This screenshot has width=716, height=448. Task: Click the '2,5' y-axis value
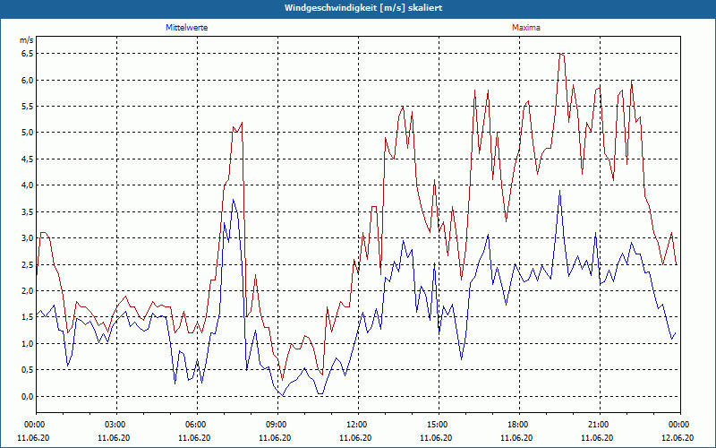pyautogui.click(x=27, y=264)
